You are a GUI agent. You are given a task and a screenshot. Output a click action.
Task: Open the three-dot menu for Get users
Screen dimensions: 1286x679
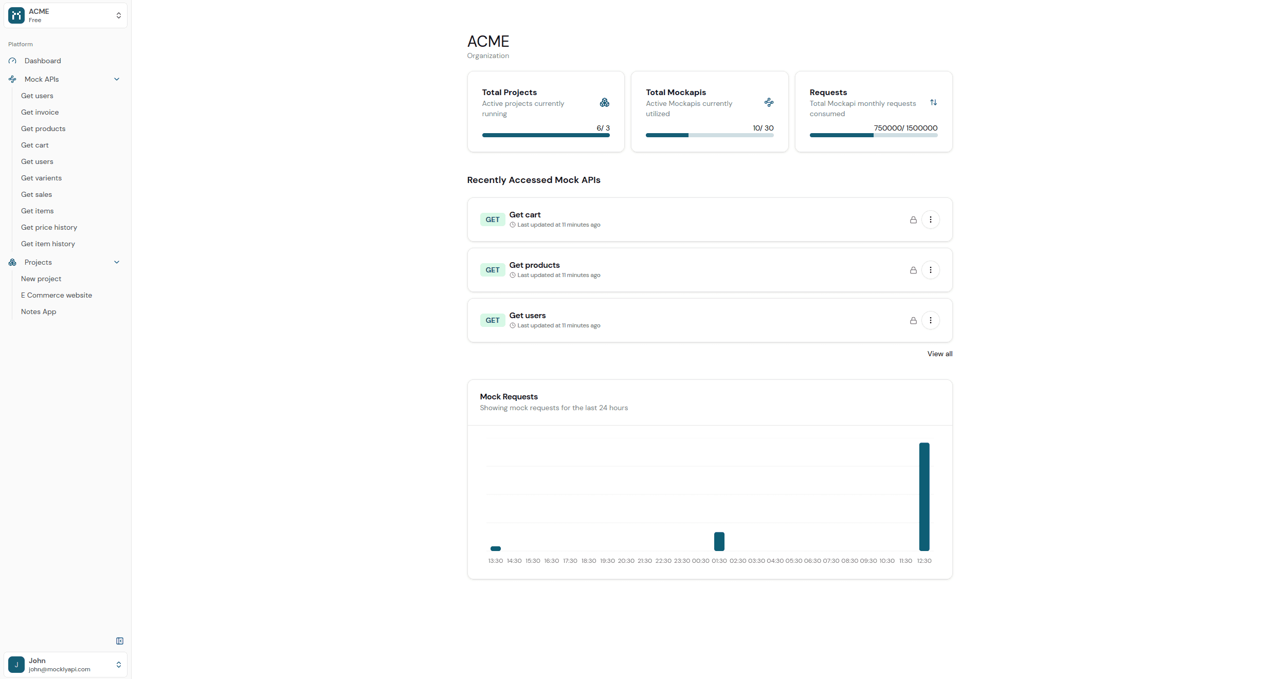(930, 320)
